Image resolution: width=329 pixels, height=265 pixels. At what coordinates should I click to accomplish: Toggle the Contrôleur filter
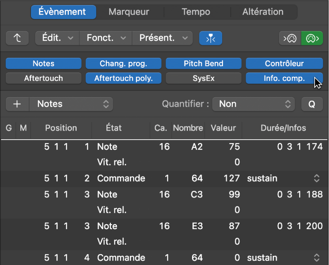[x=284, y=63]
